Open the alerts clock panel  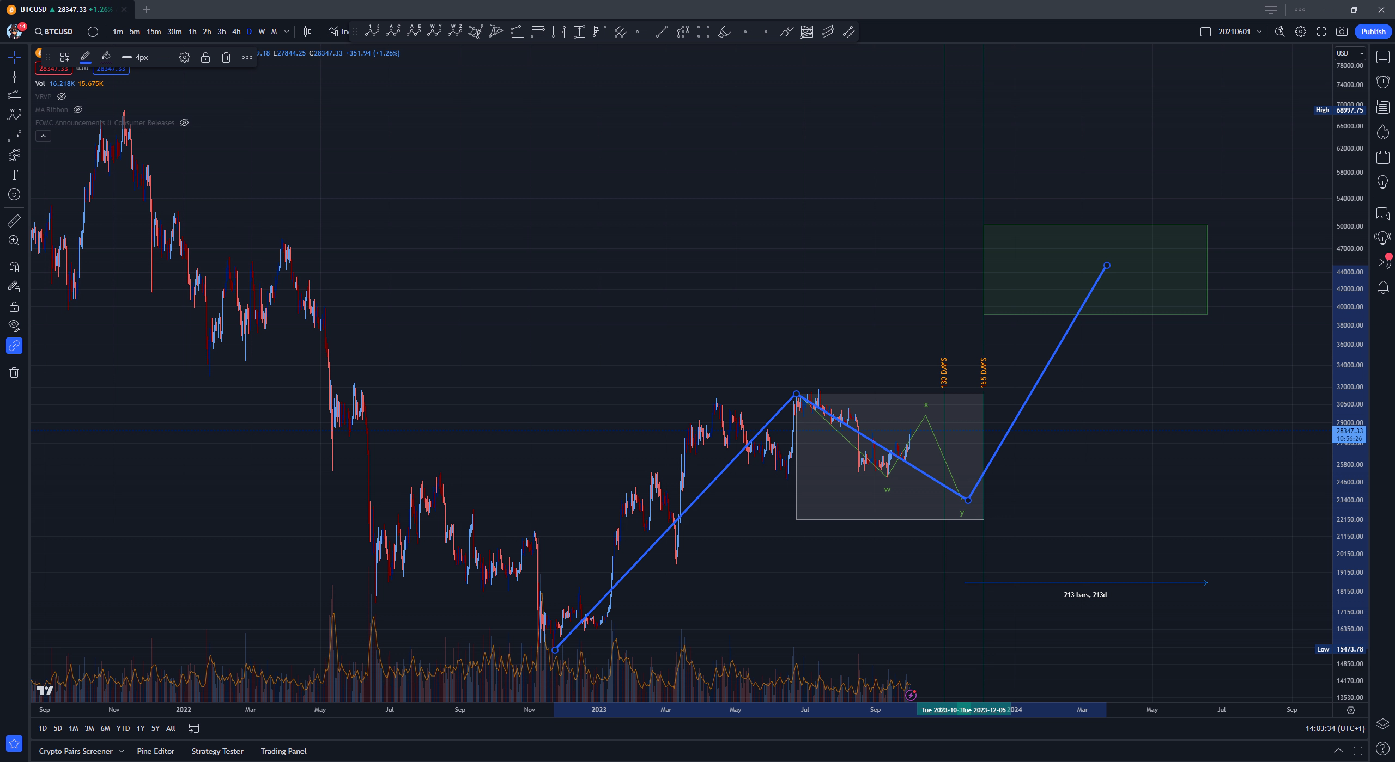pos(1383,82)
